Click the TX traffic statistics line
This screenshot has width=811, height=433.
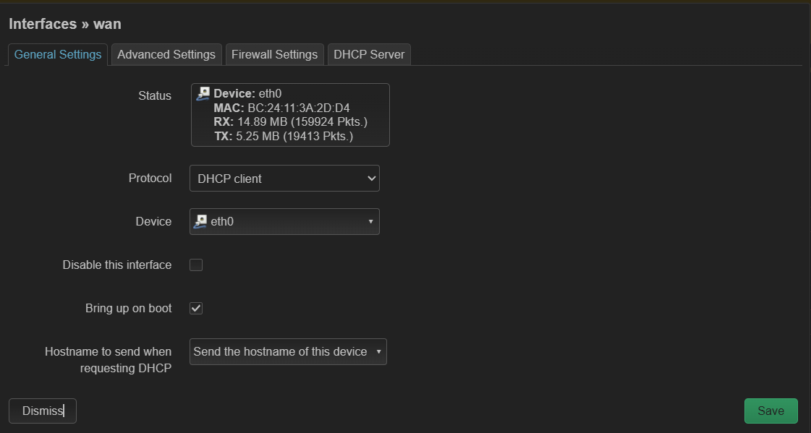click(x=284, y=136)
